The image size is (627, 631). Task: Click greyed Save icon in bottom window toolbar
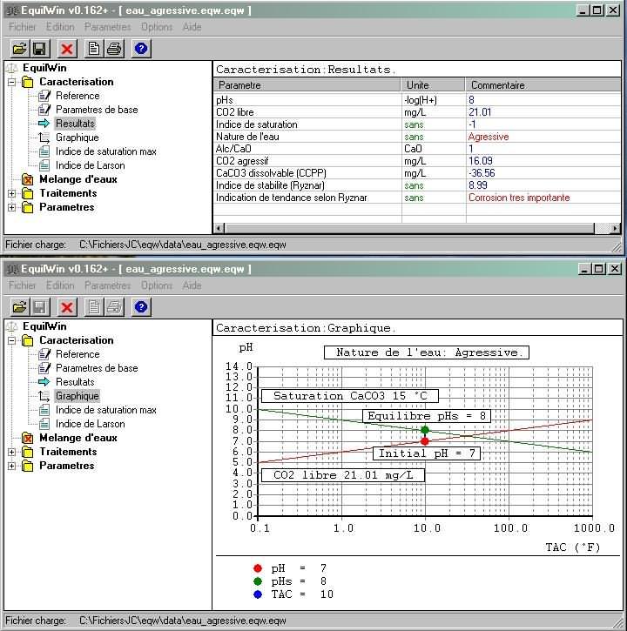coord(39,307)
